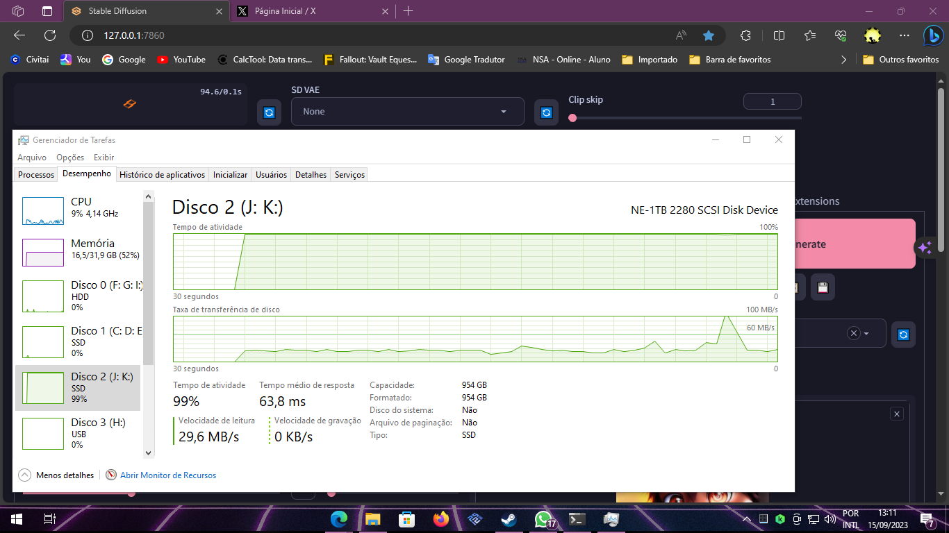Open the Google Tradutor bookmark

coord(466,60)
